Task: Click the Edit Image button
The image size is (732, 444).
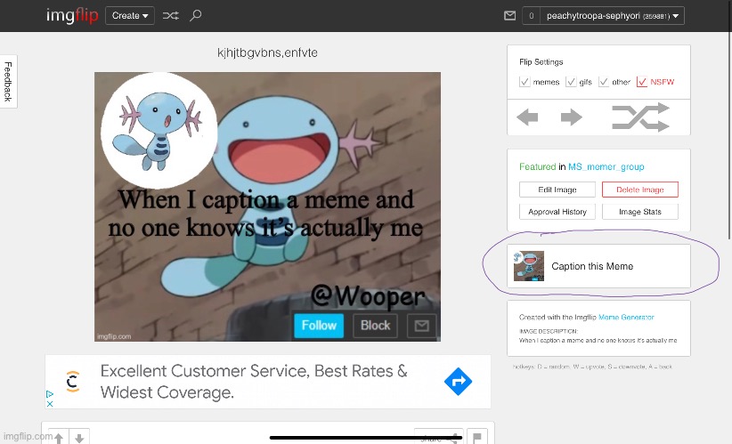Action: (557, 190)
